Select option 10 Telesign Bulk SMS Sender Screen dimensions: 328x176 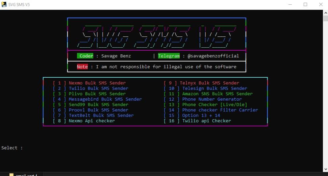[205, 88]
